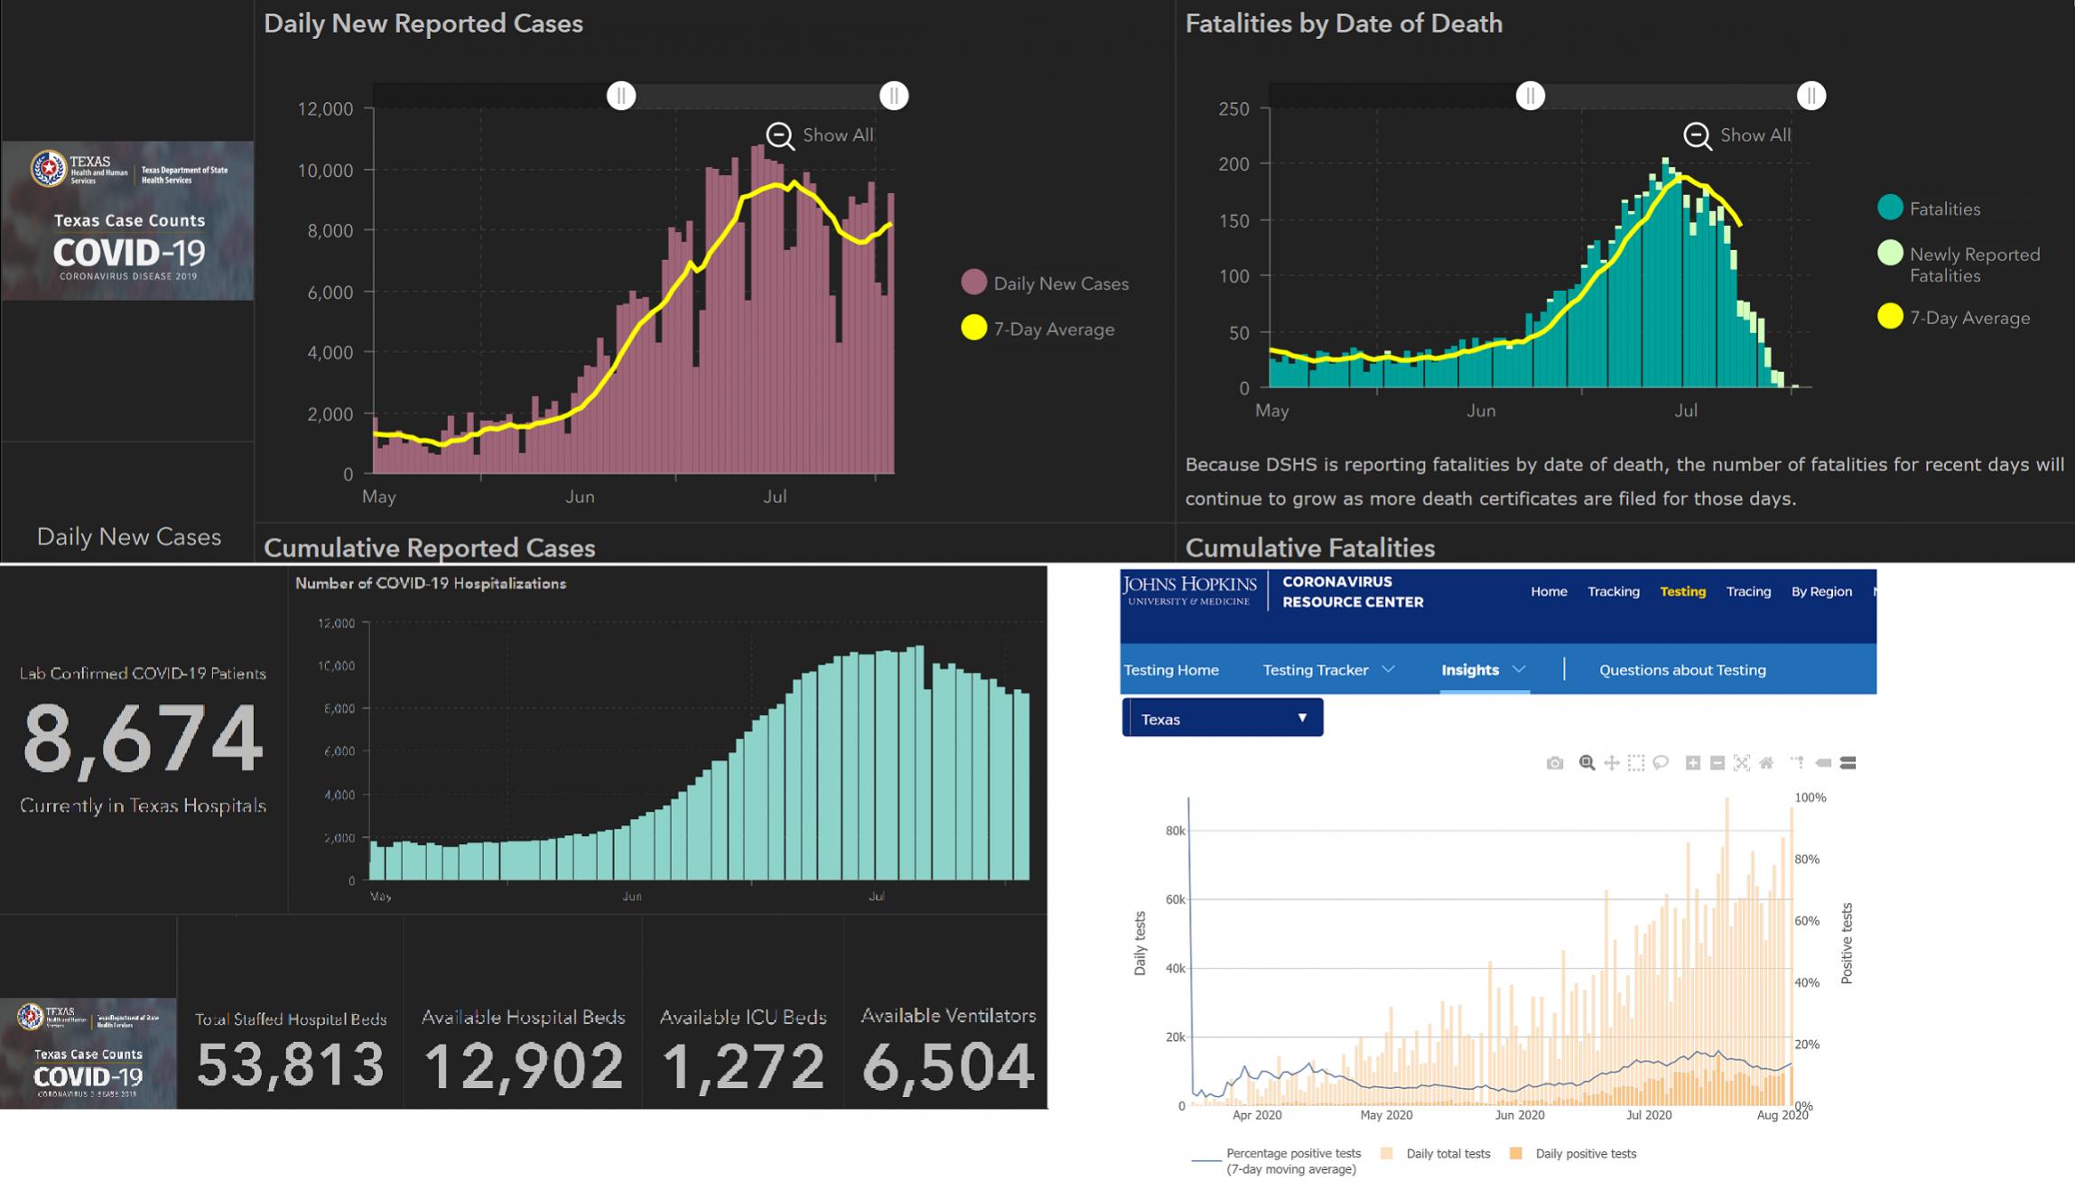Click the 6,504 available ventilators value
Screen dimensions: 2075x1190
click(x=948, y=1066)
